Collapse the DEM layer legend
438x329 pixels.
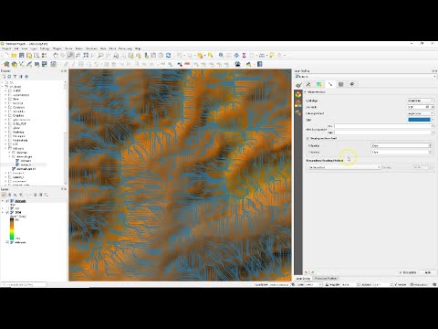click(x=3, y=212)
